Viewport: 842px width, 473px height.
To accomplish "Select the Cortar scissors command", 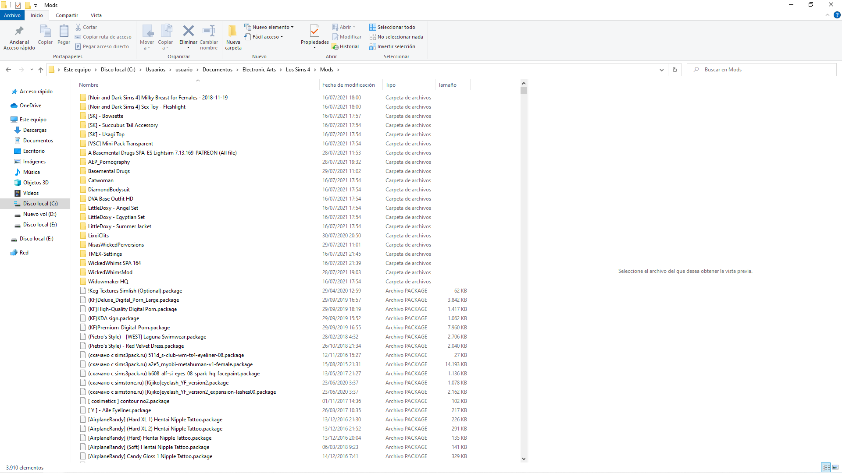I will [86, 27].
